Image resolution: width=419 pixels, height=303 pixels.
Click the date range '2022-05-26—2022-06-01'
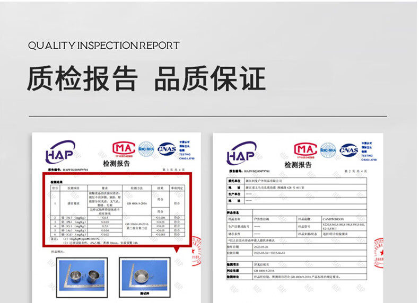click(269, 253)
